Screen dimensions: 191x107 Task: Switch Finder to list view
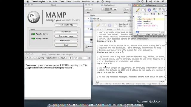click(x=107, y=9)
